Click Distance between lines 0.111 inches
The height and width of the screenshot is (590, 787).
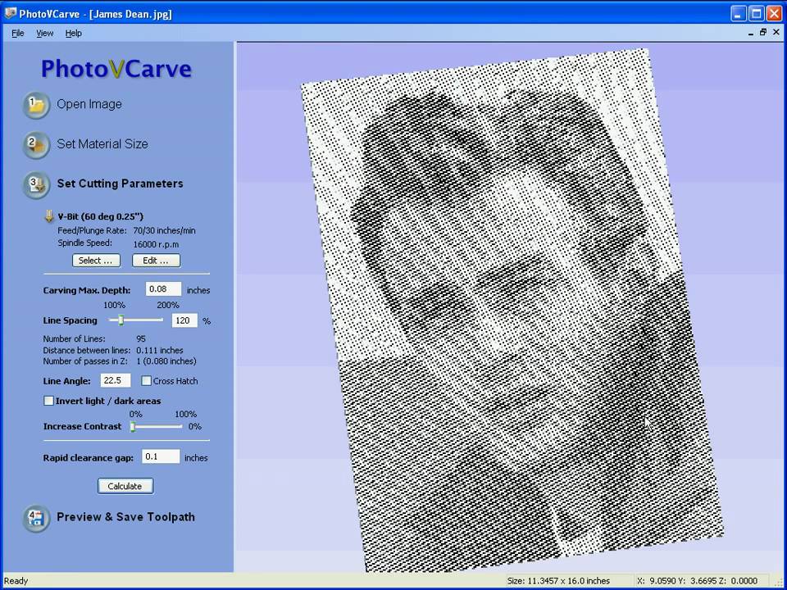tap(160, 350)
